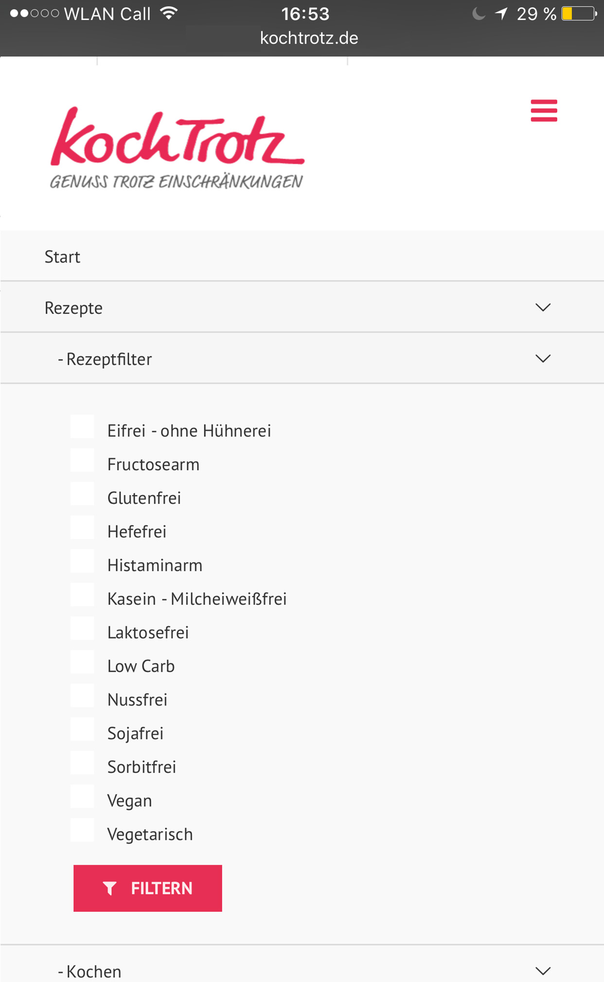This screenshot has height=982, width=604.
Task: Collapse the Rezepte menu chevron
Action: [543, 307]
